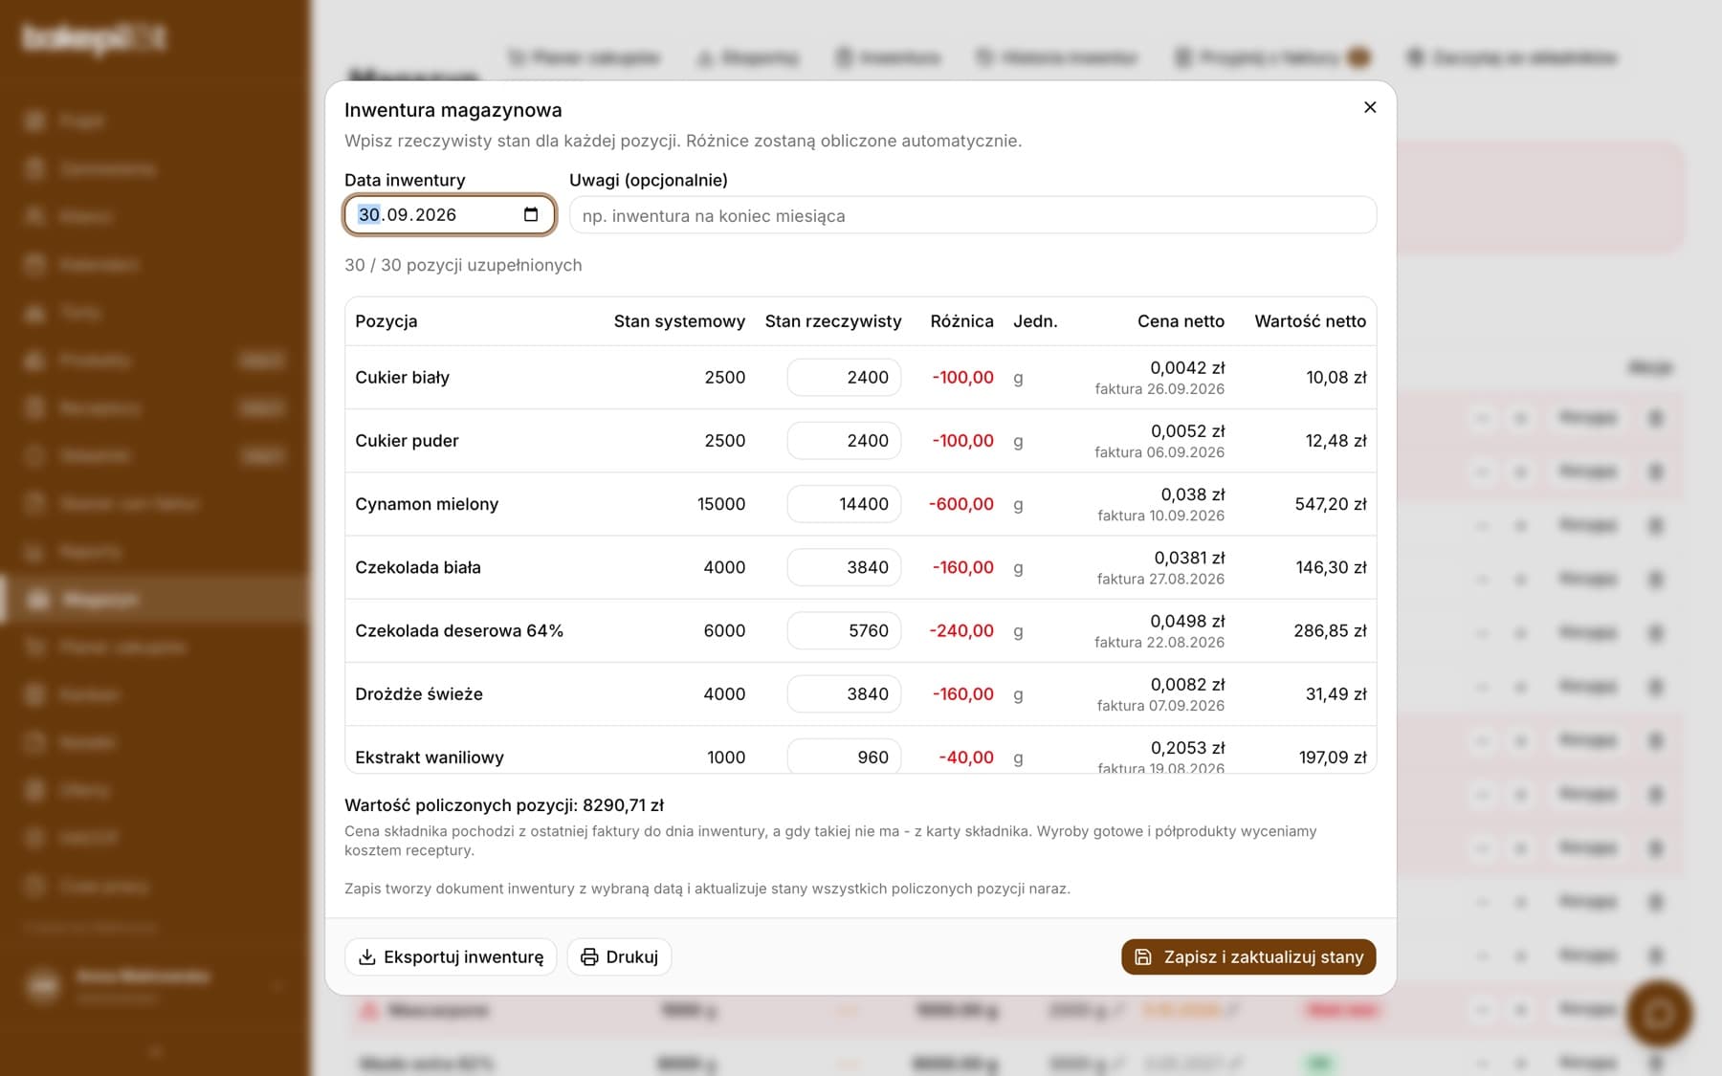Click the Różnica column header
Viewport: 1722px width, 1076px height.
coord(961,321)
